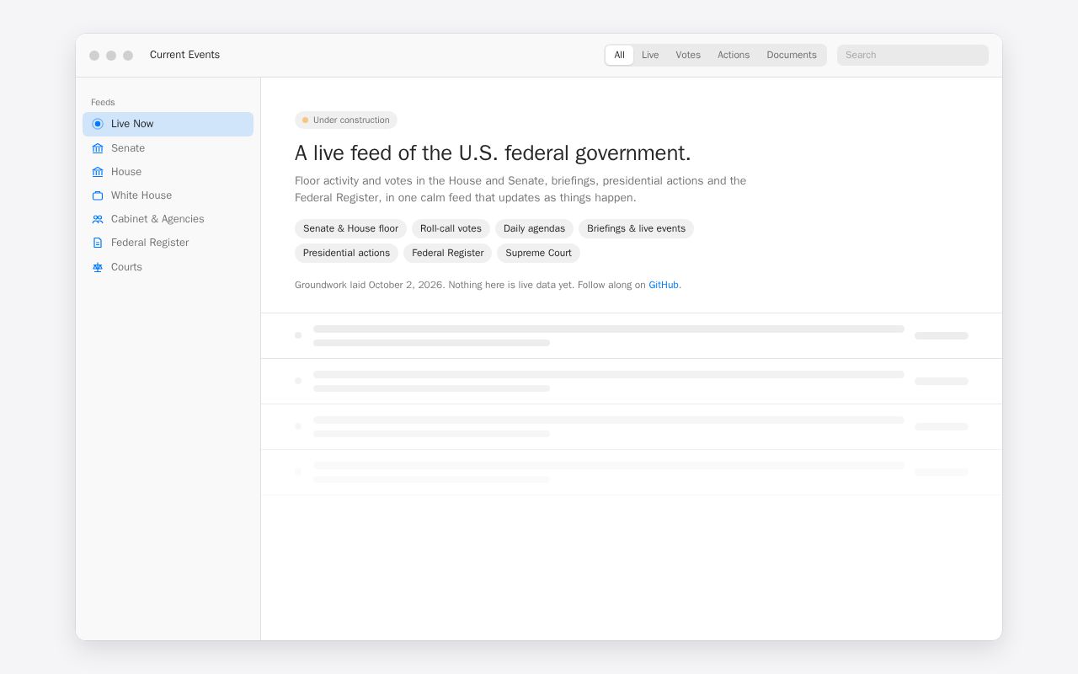Click the White House icon in sidebar
Viewport: 1078px width, 674px height.
(x=98, y=195)
